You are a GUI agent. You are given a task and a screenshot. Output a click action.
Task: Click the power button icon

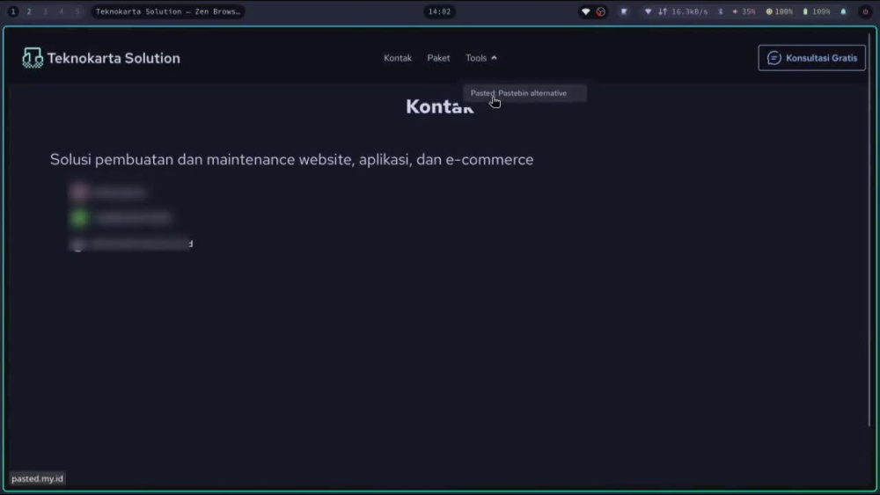865,11
